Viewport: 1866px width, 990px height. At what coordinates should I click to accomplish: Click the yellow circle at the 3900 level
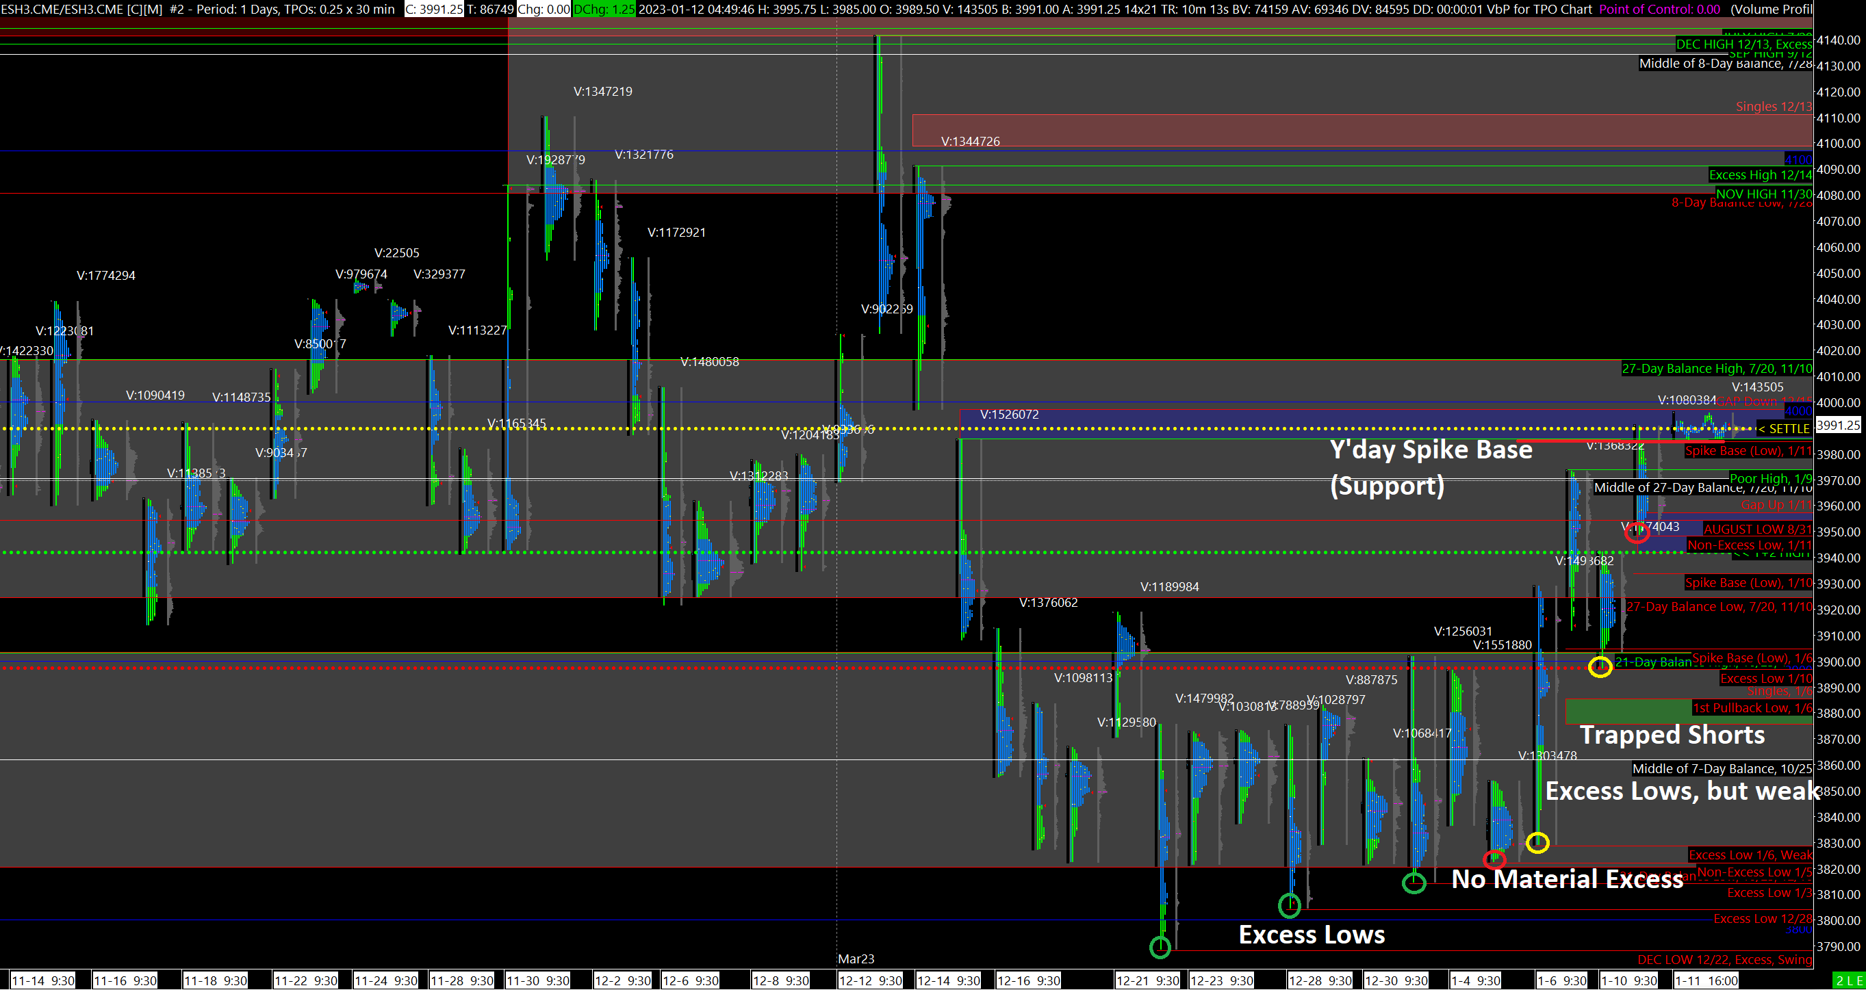[x=1600, y=666]
